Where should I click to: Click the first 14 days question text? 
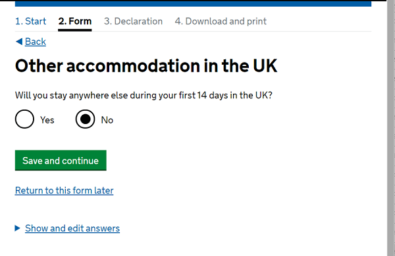pyautogui.click(x=144, y=96)
